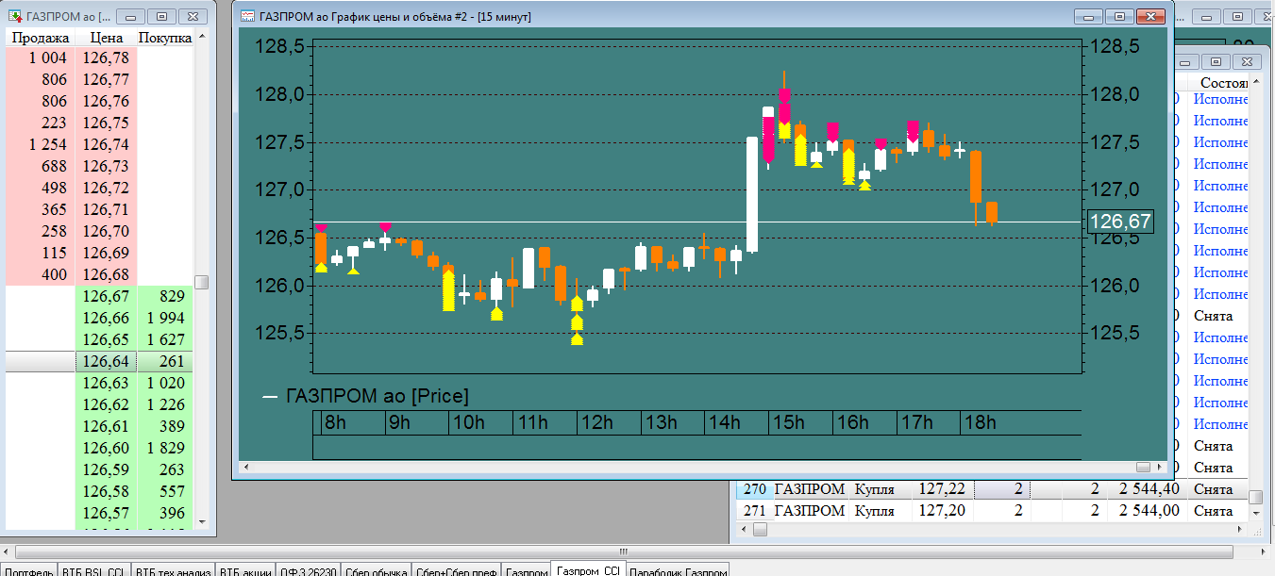Select ask price 126,74 in order book
1275x576 pixels.
click(x=106, y=144)
